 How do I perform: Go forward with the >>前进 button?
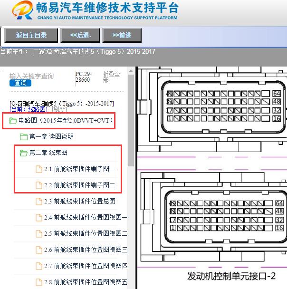point(122,35)
